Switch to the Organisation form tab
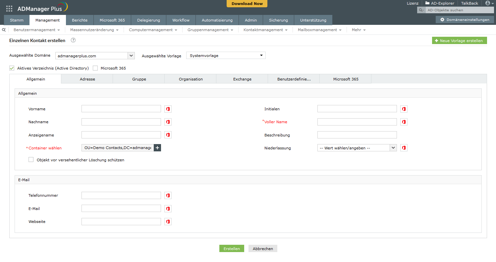Image resolution: width=496 pixels, height=262 pixels. (191, 79)
